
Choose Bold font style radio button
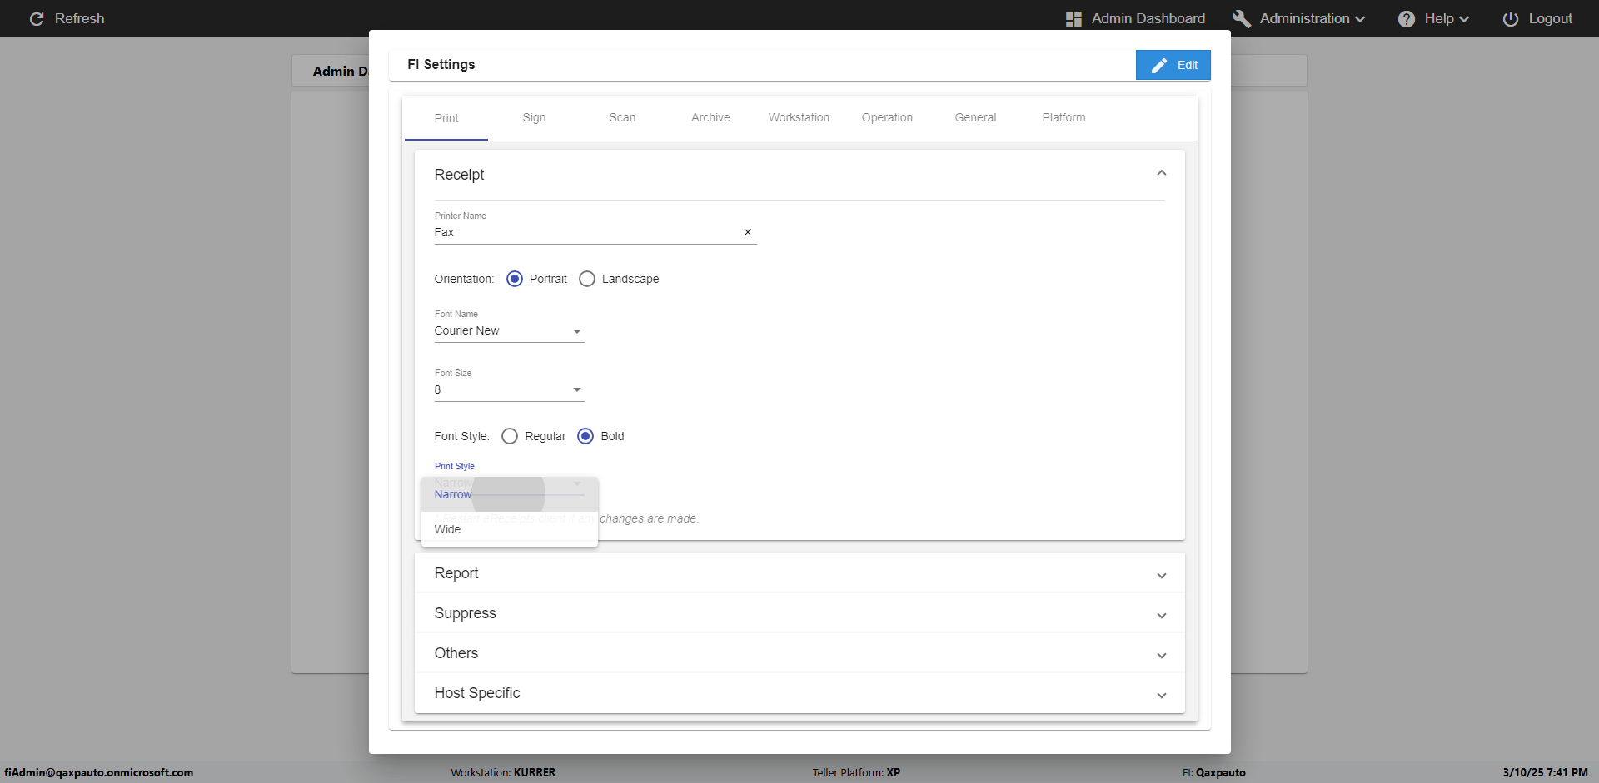[x=585, y=436]
